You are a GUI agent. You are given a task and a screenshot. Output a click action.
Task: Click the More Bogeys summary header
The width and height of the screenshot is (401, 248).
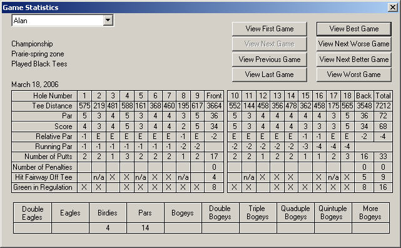(370, 213)
